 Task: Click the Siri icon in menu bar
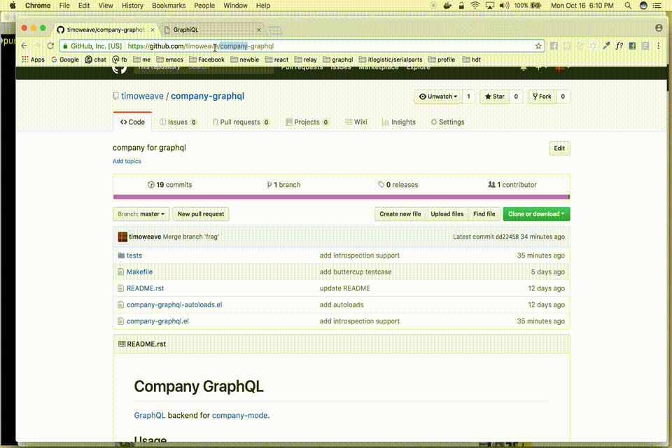click(643, 6)
